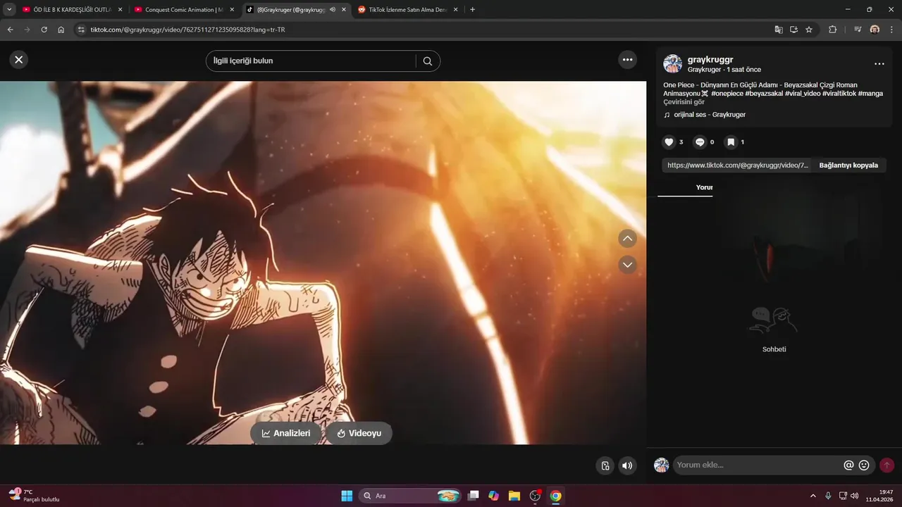Open the Windows Start menu
This screenshot has width=902, height=507.
[x=347, y=496]
